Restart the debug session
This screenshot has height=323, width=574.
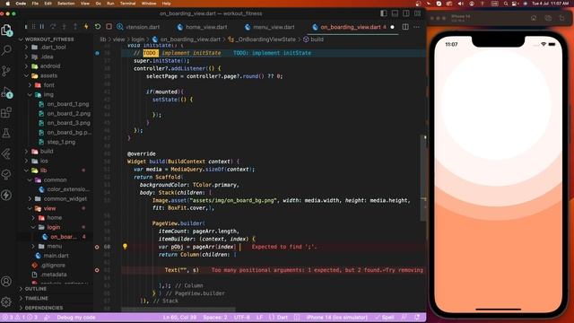[98, 27]
